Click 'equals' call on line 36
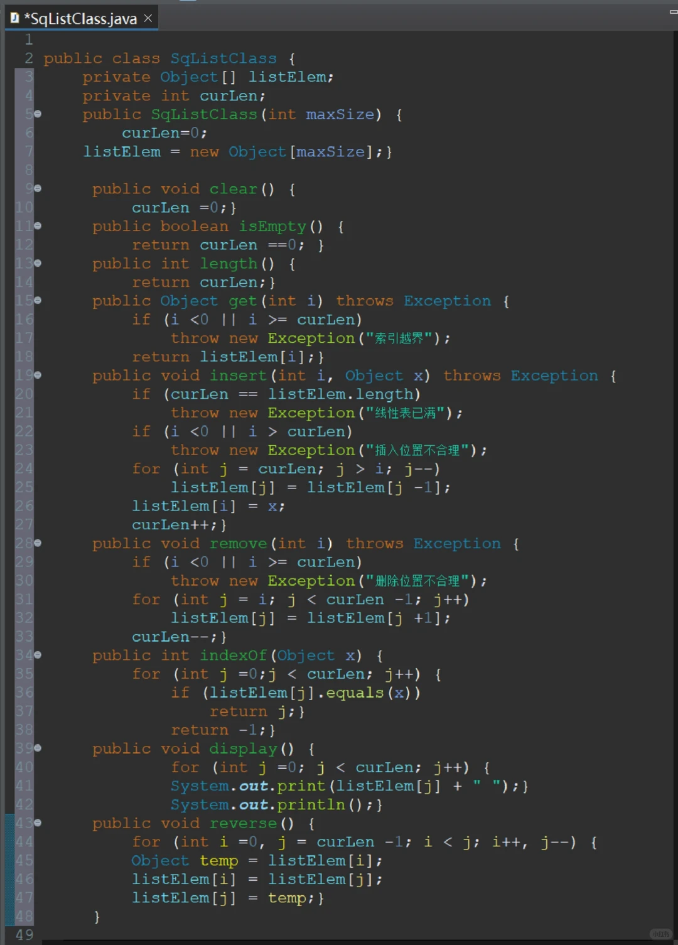The image size is (678, 945). 355,693
